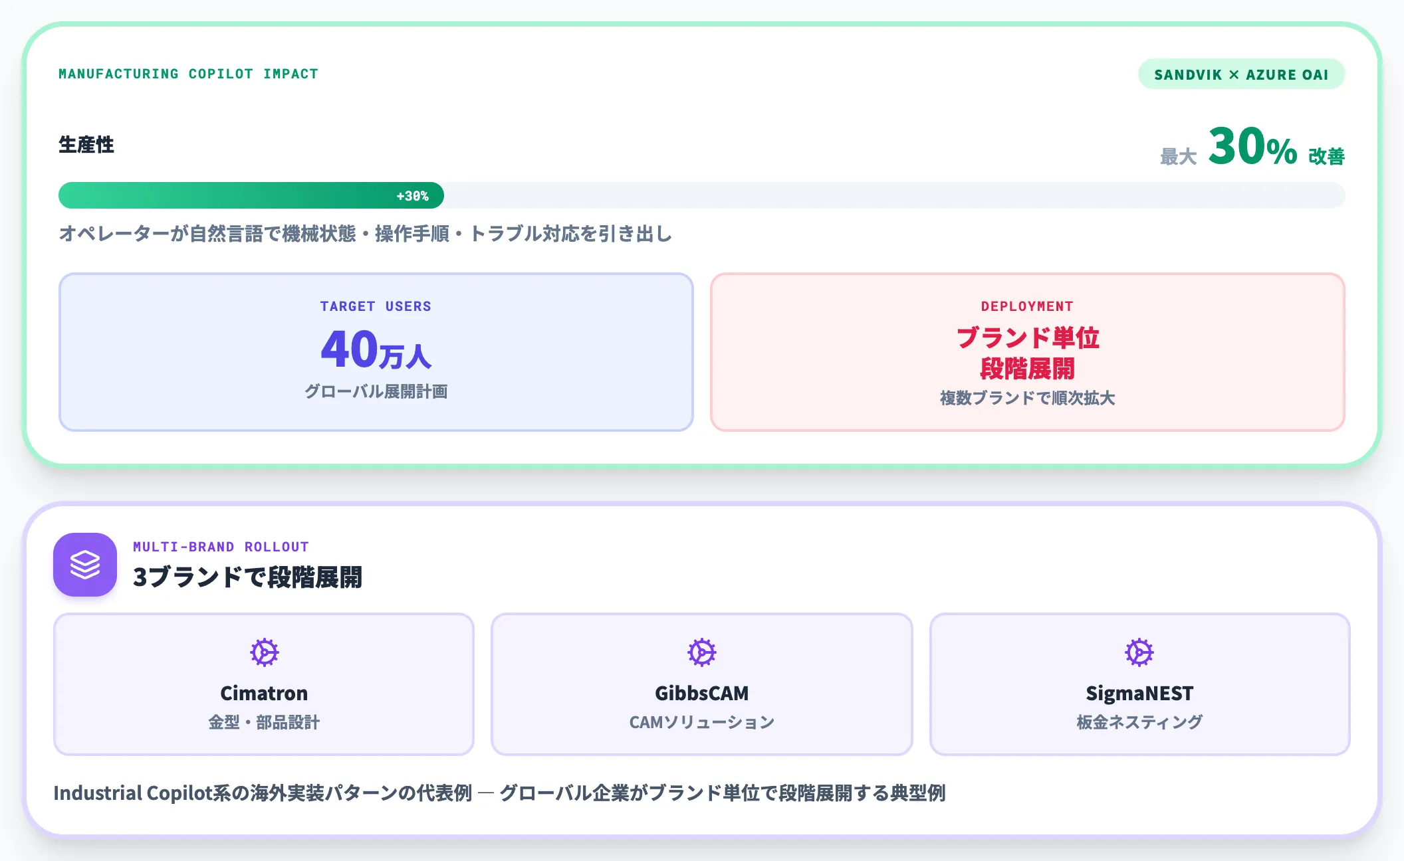Image resolution: width=1404 pixels, height=861 pixels.
Task: Click the 生産性 label
Action: [x=86, y=144]
